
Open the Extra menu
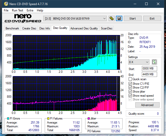pos(30,10)
